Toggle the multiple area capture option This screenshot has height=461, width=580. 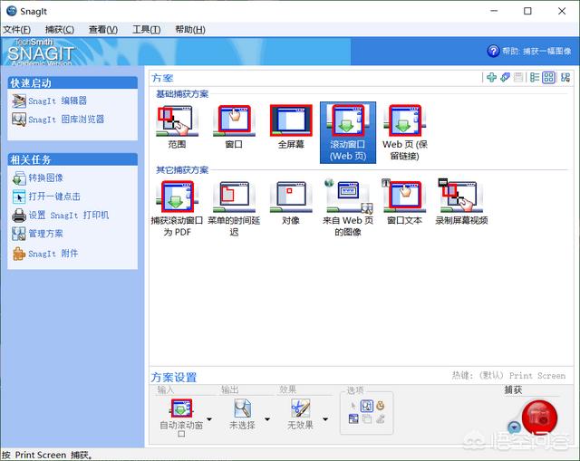coord(366,418)
